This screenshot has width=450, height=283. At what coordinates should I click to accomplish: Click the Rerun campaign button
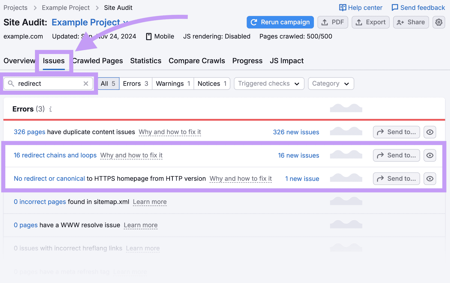point(280,22)
